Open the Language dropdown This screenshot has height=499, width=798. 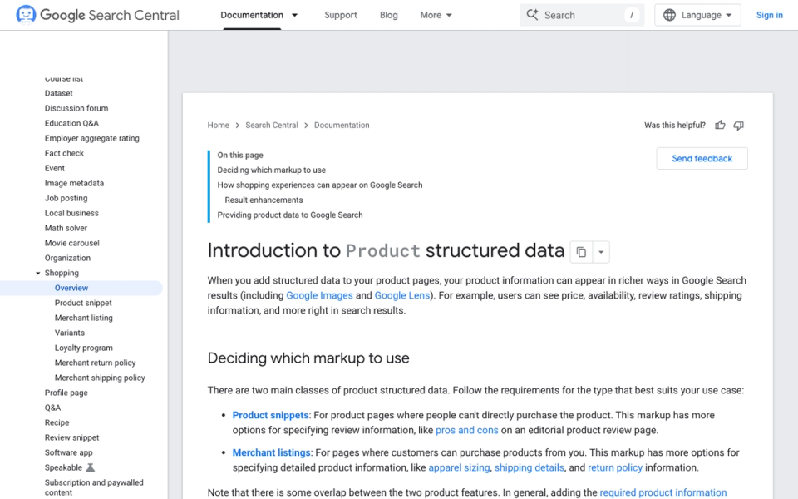click(x=697, y=15)
